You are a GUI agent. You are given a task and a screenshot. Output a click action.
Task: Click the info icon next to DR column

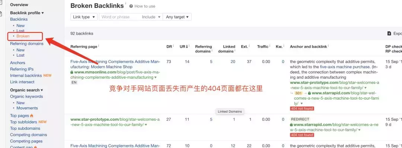coord(173,46)
